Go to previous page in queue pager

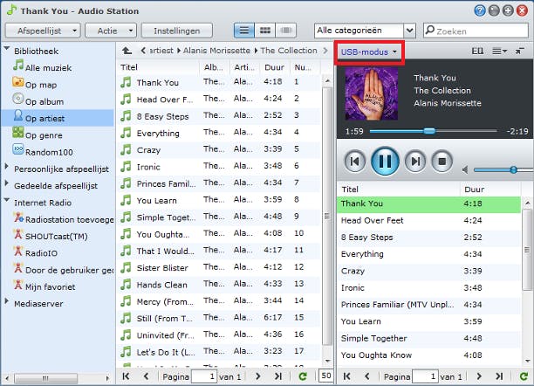pos(366,376)
